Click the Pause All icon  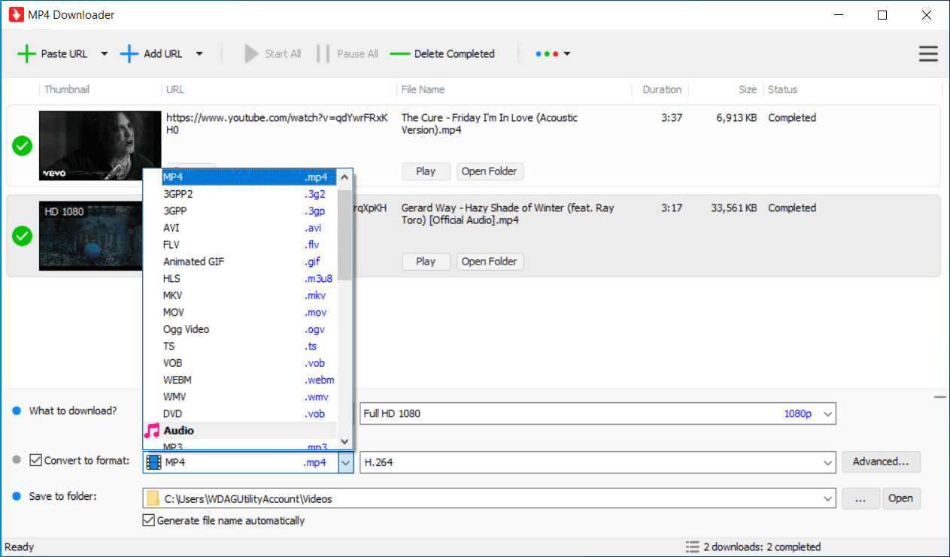tap(323, 53)
